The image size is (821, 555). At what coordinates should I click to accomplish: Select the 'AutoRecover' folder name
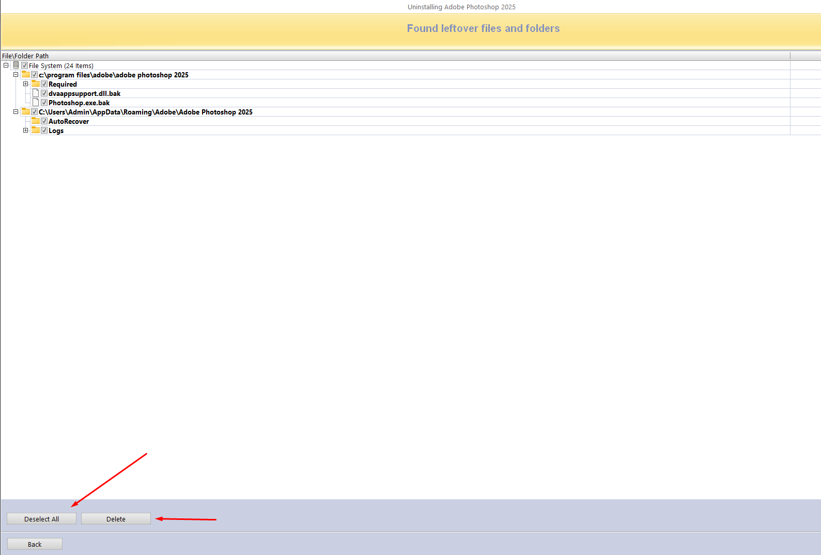pyautogui.click(x=69, y=121)
